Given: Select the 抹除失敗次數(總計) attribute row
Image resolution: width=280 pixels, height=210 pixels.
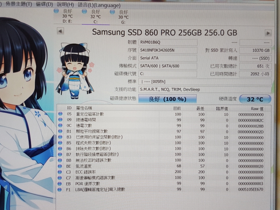Looking at the screenshot, I should click(x=161, y=149).
